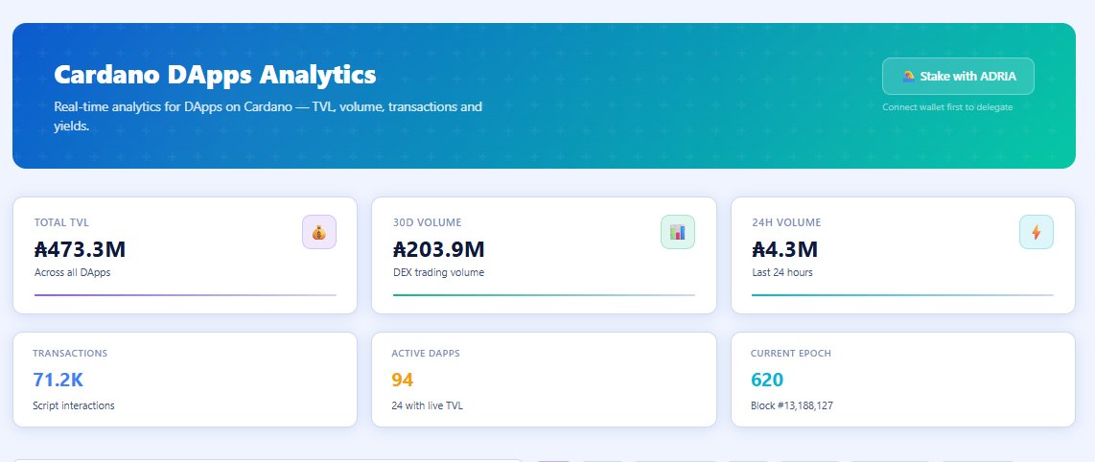Click the '24 with live TVL' text

tap(427, 405)
